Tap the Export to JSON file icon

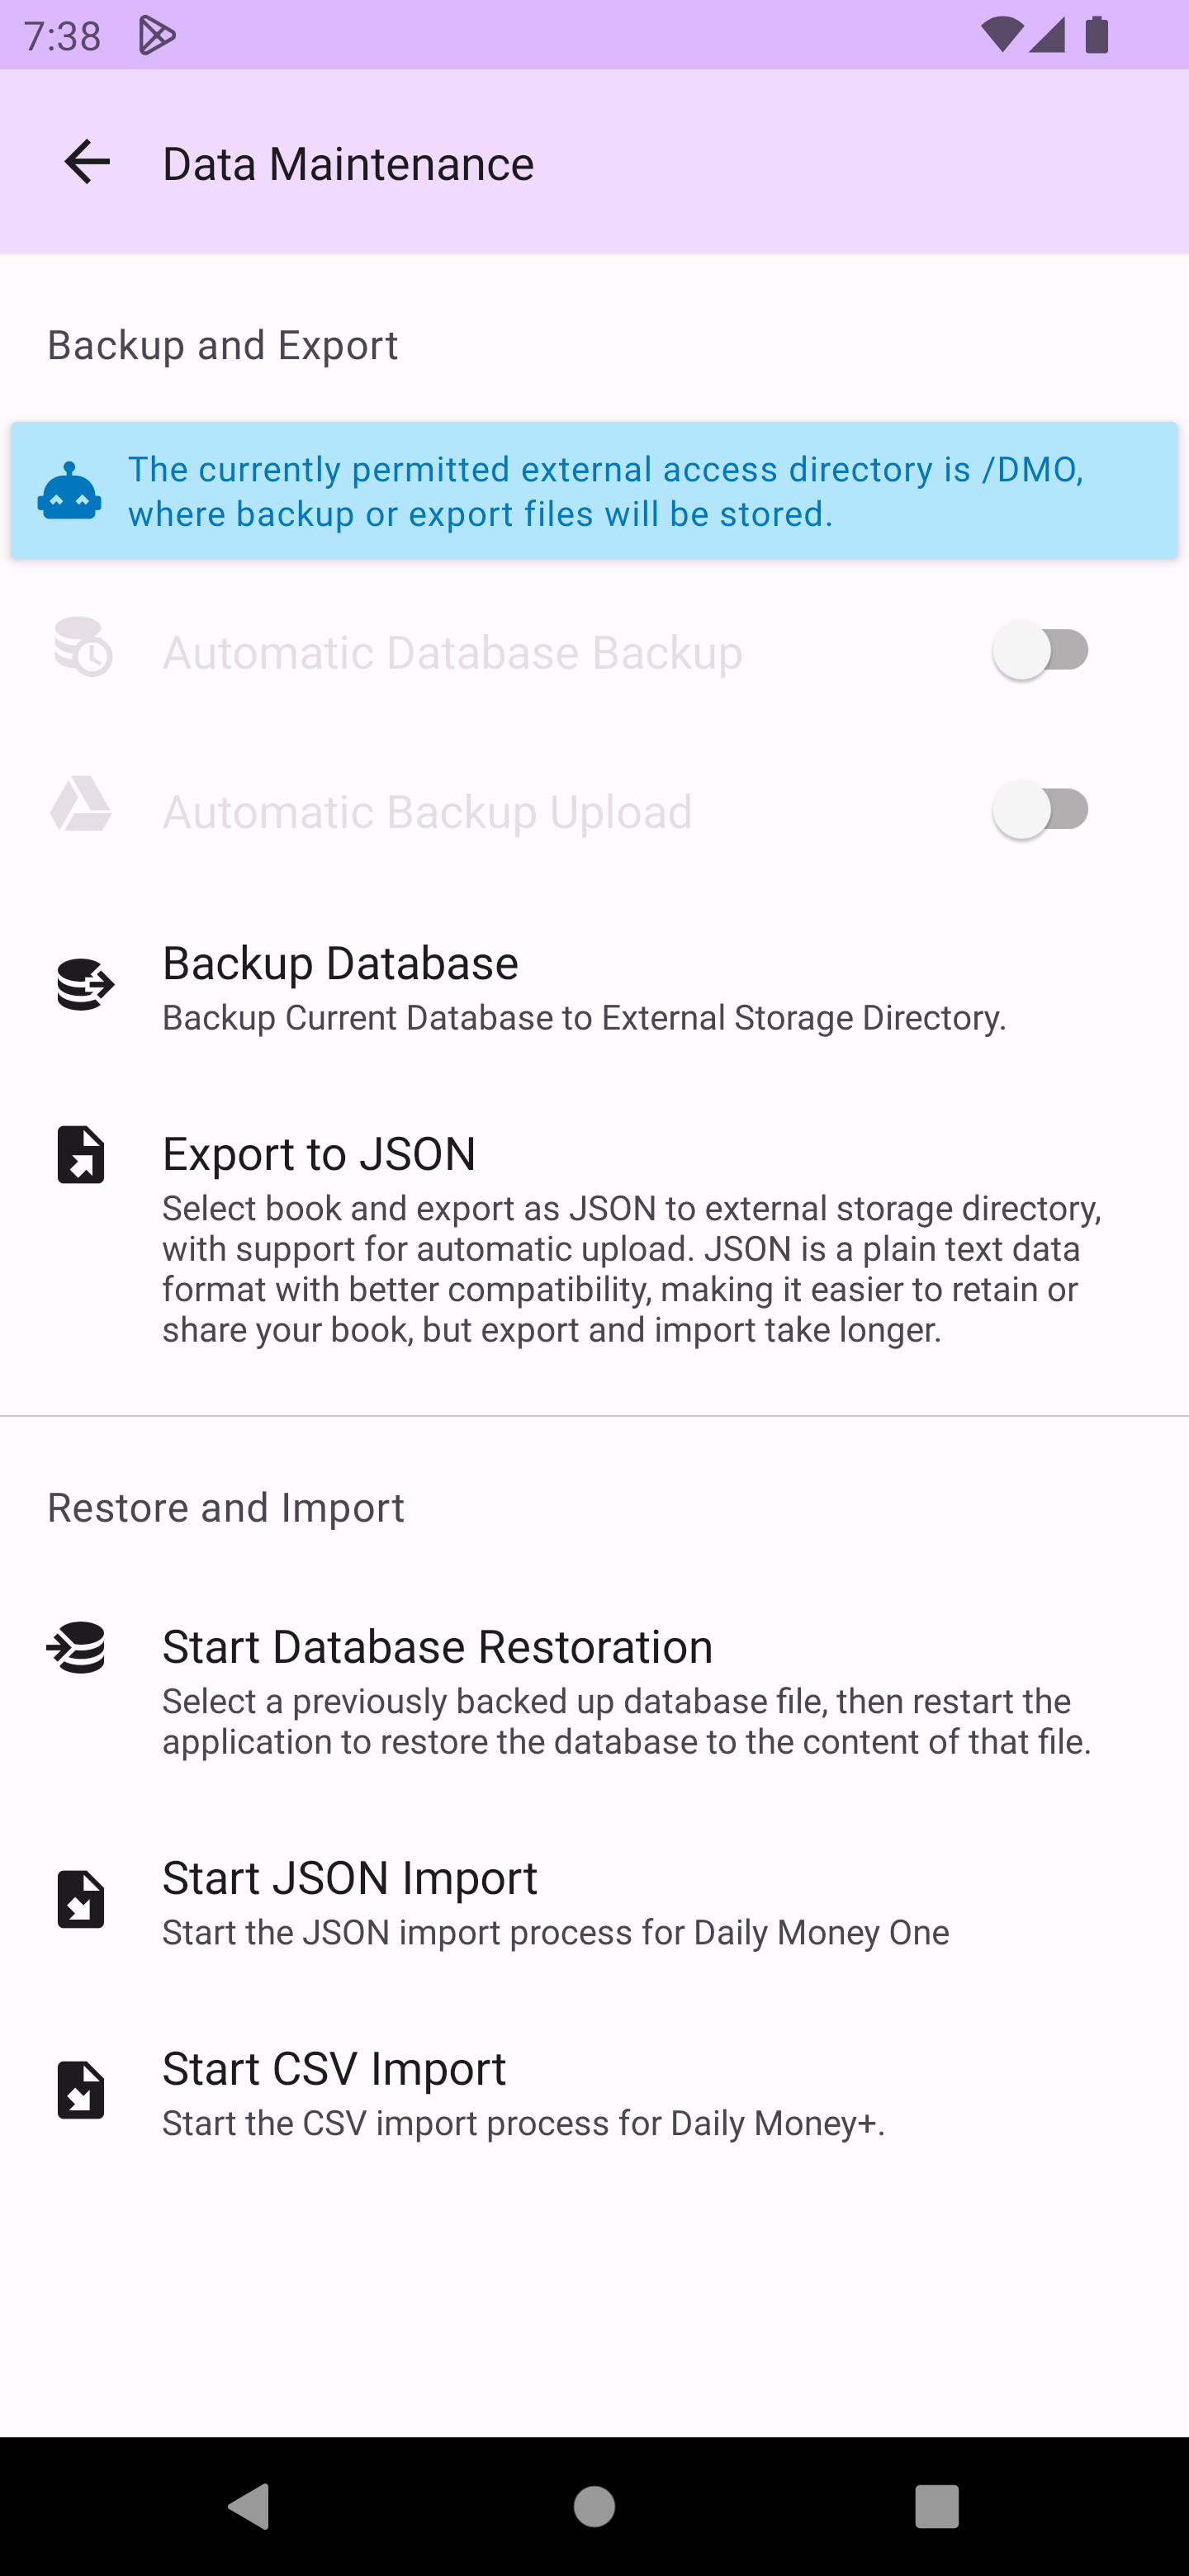point(81,1155)
